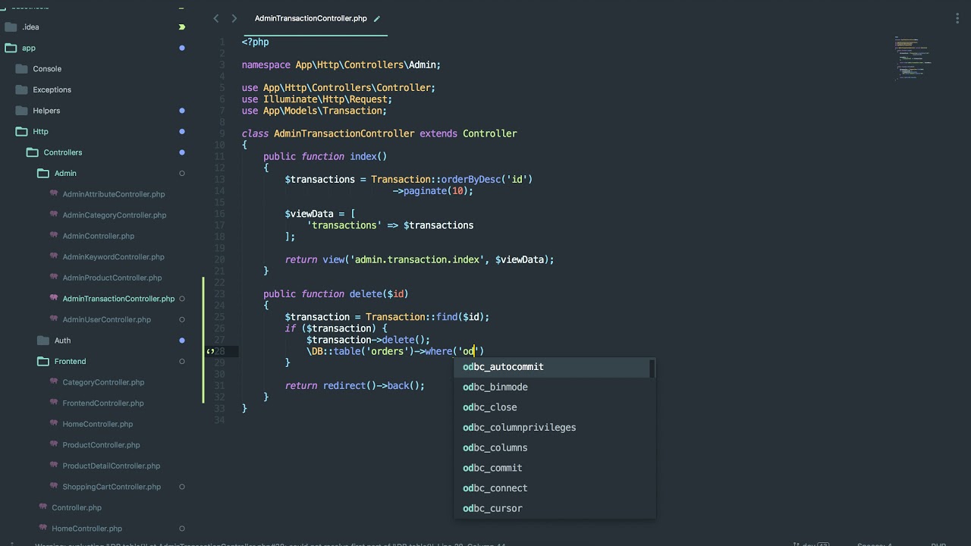Open ProductDetailController.php in the sidebar
This screenshot has height=546, width=971.
pyautogui.click(x=112, y=466)
